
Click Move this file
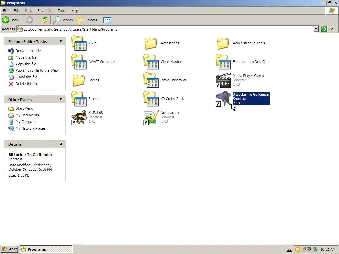(26, 57)
